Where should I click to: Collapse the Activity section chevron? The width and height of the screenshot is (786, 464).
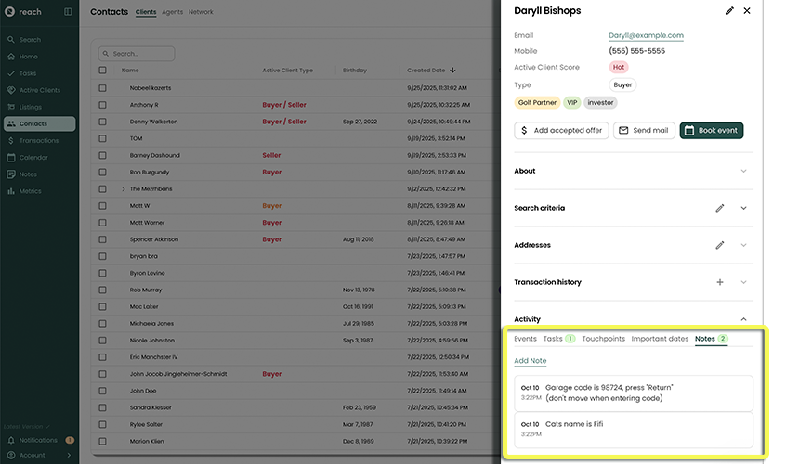pyautogui.click(x=743, y=319)
